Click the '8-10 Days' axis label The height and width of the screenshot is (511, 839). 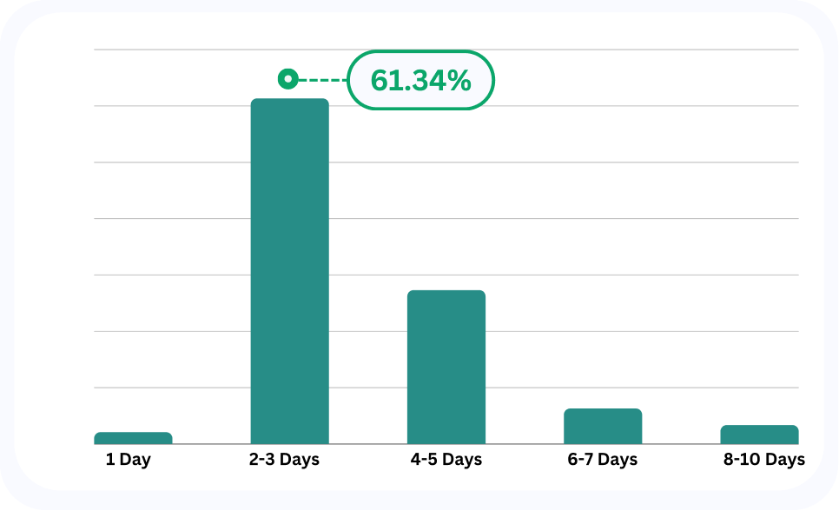764,460
